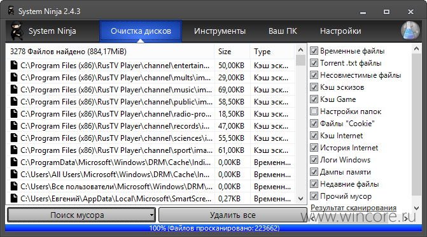Close the System Ninja window
The height and width of the screenshot is (237, 427).
(410, 11)
